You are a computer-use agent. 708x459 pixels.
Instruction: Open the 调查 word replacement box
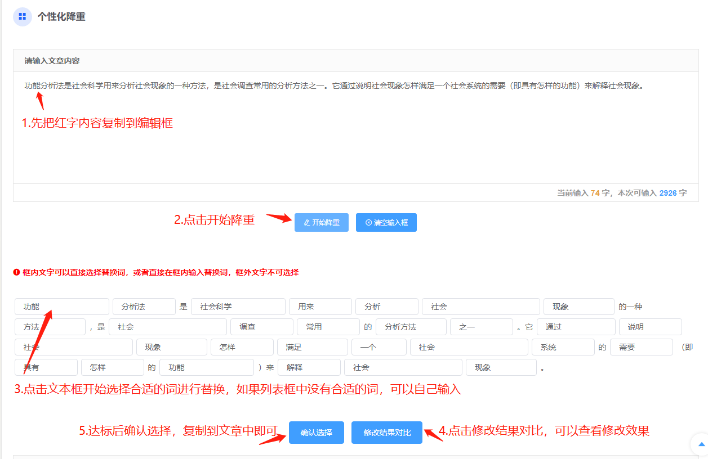[261, 327]
